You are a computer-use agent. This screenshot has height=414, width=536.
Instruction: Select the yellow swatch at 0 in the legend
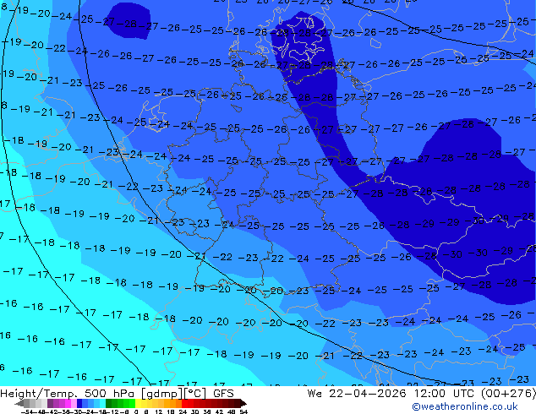138,403
